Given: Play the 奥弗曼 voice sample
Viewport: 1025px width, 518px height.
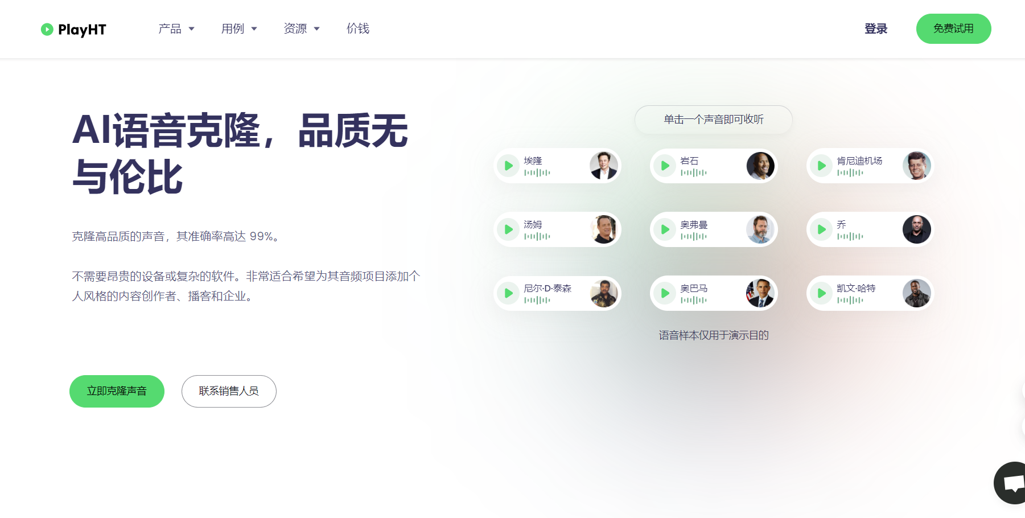Looking at the screenshot, I should coord(665,229).
